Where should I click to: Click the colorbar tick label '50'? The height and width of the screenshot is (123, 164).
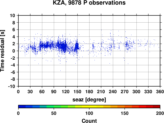54,113
